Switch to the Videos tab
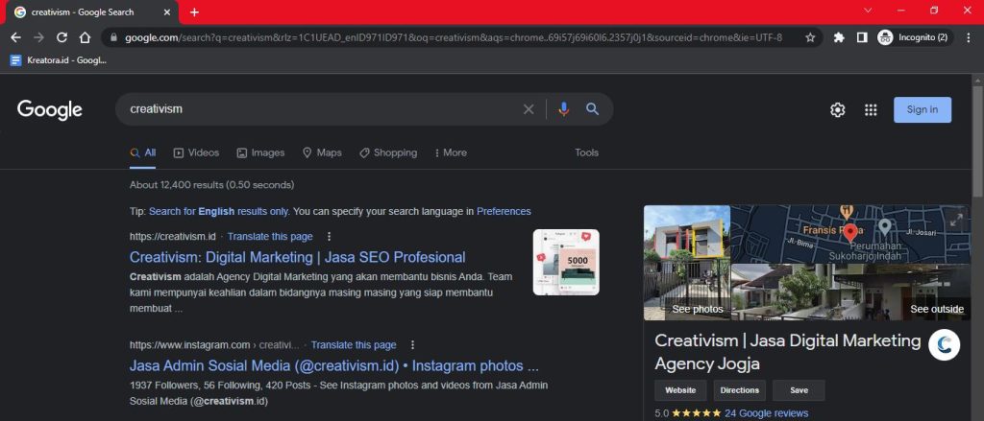 coord(196,152)
